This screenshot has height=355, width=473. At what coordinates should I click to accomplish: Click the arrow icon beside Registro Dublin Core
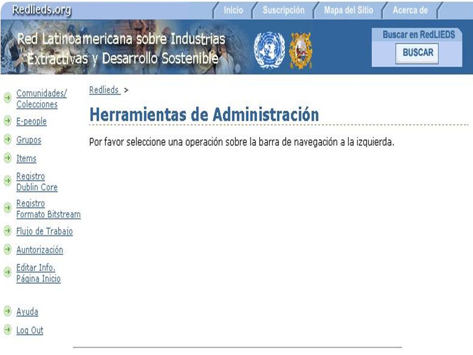click(x=7, y=181)
